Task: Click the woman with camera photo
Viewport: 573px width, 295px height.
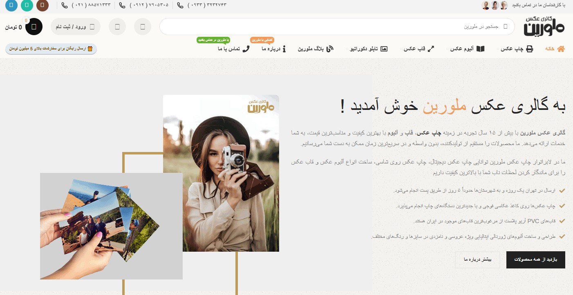Action: [221, 173]
